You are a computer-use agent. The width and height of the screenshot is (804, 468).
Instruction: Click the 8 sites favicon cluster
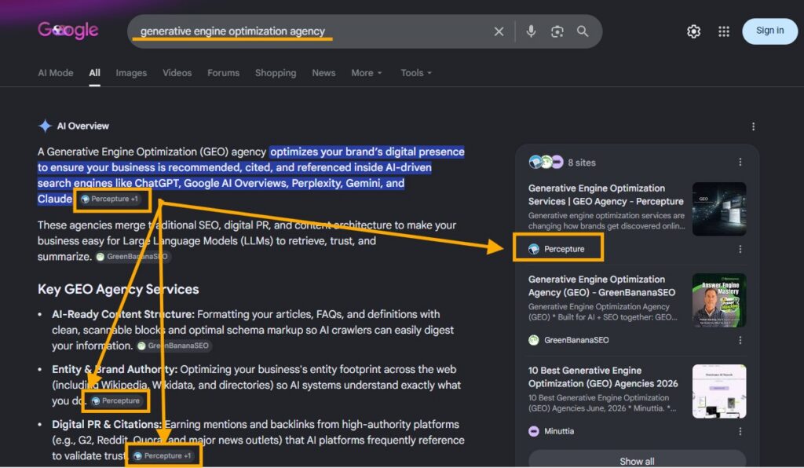click(546, 162)
